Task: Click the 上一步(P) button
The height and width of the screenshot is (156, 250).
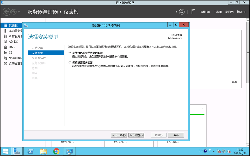Action: [119, 135]
